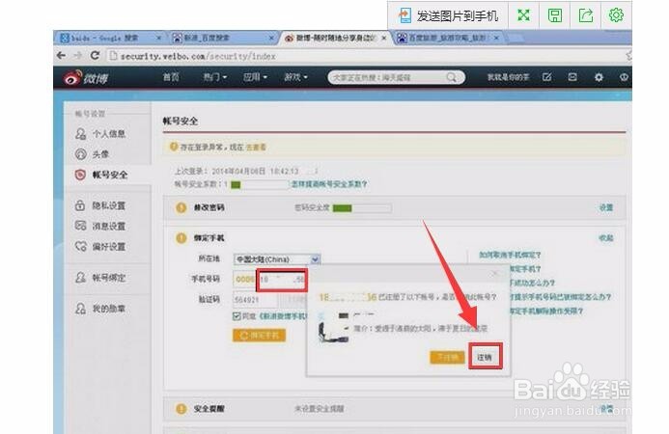669x434 pixels.
Task: Click the warning icon beside 安全提醒
Action: pos(181,409)
